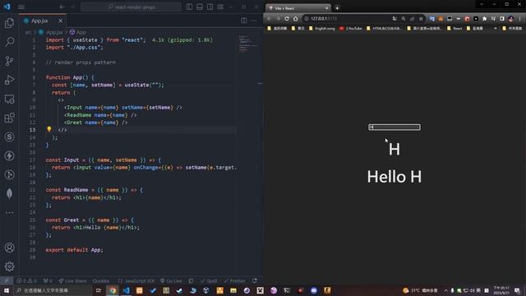Open the Source Control view

click(x=9, y=60)
